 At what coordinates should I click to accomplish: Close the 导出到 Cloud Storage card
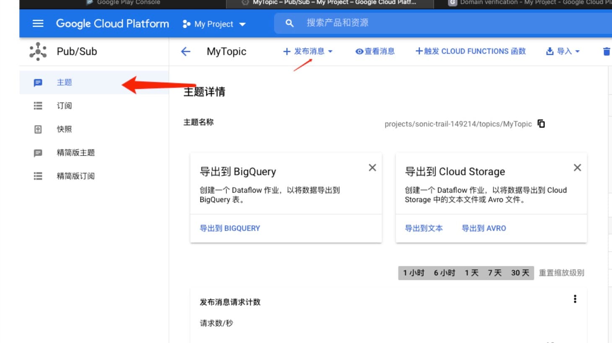pos(577,168)
